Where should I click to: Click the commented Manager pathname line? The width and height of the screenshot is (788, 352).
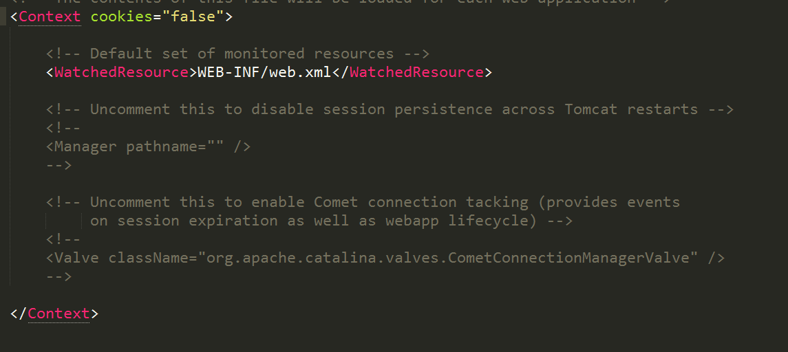[x=148, y=146]
